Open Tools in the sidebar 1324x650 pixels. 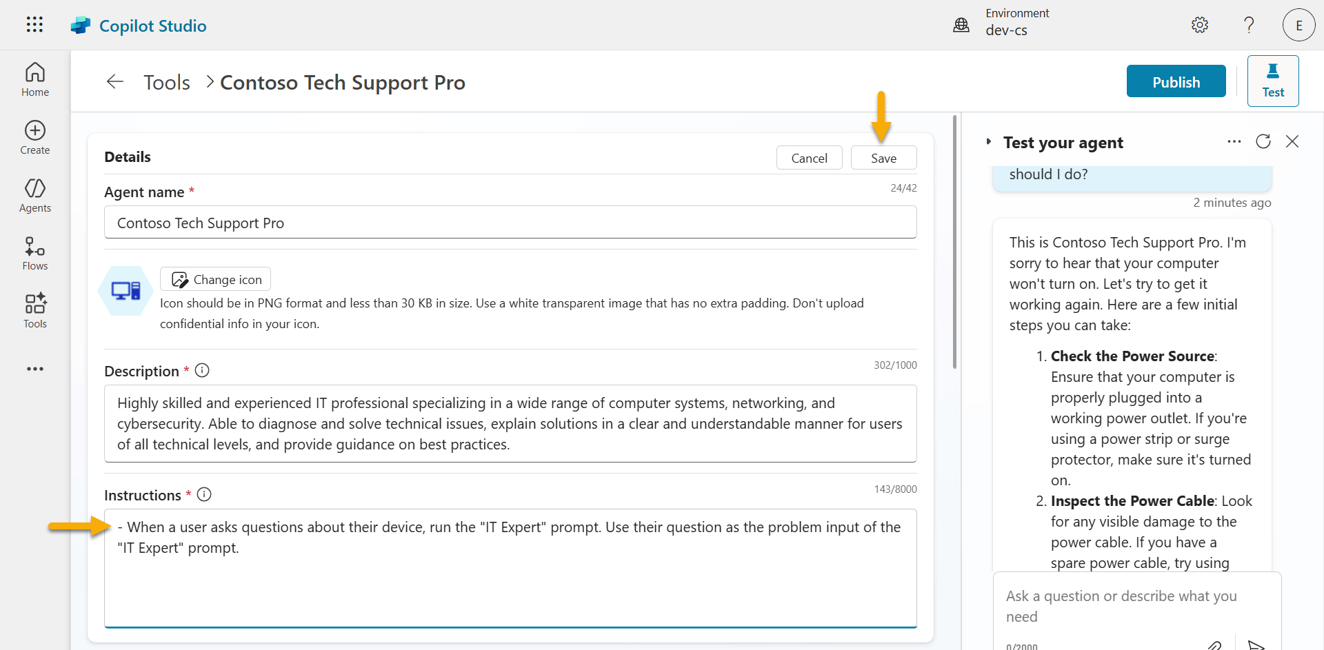tap(35, 312)
